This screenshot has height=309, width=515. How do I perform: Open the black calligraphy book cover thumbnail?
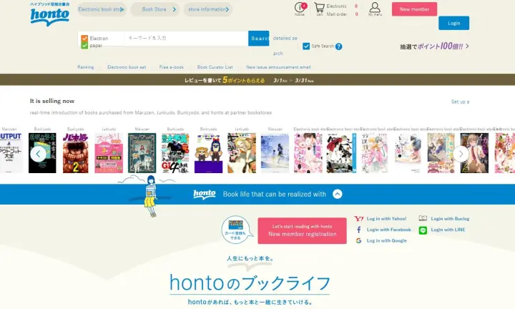coord(42,153)
